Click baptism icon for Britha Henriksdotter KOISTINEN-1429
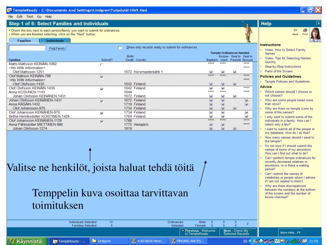This screenshot has width=327, height=245. point(211,116)
